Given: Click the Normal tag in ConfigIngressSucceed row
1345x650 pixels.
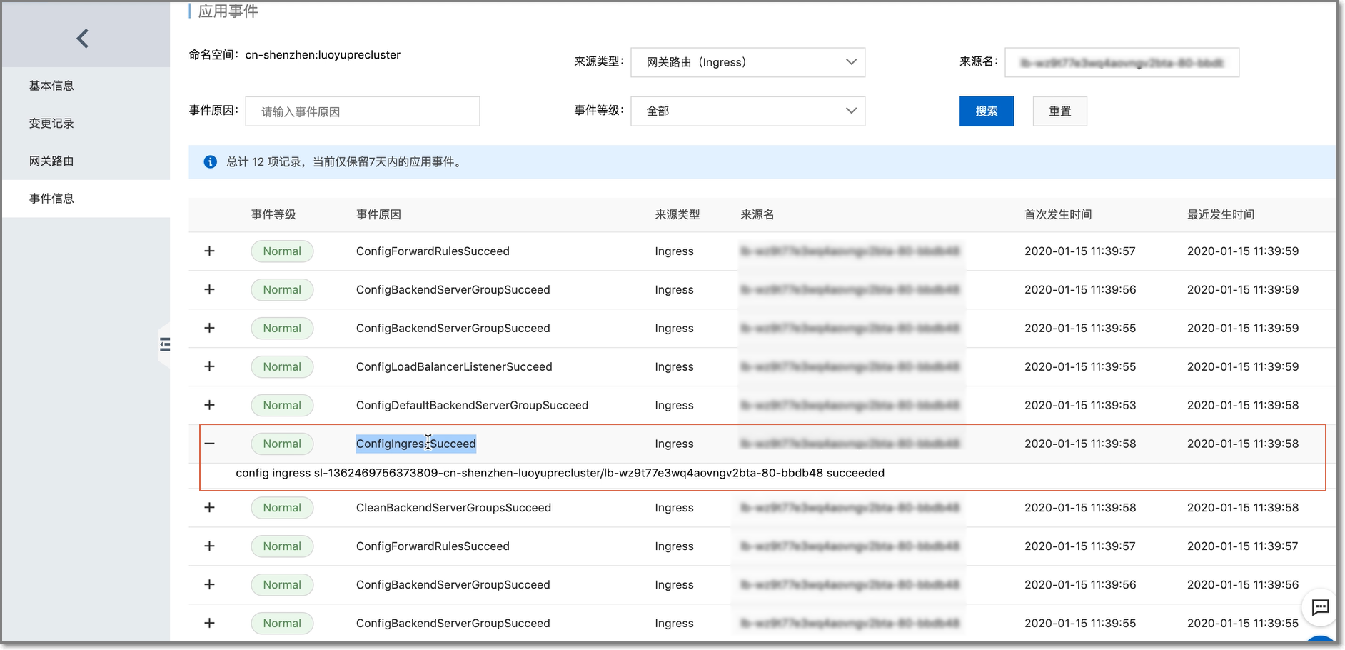Looking at the screenshot, I should coord(282,444).
